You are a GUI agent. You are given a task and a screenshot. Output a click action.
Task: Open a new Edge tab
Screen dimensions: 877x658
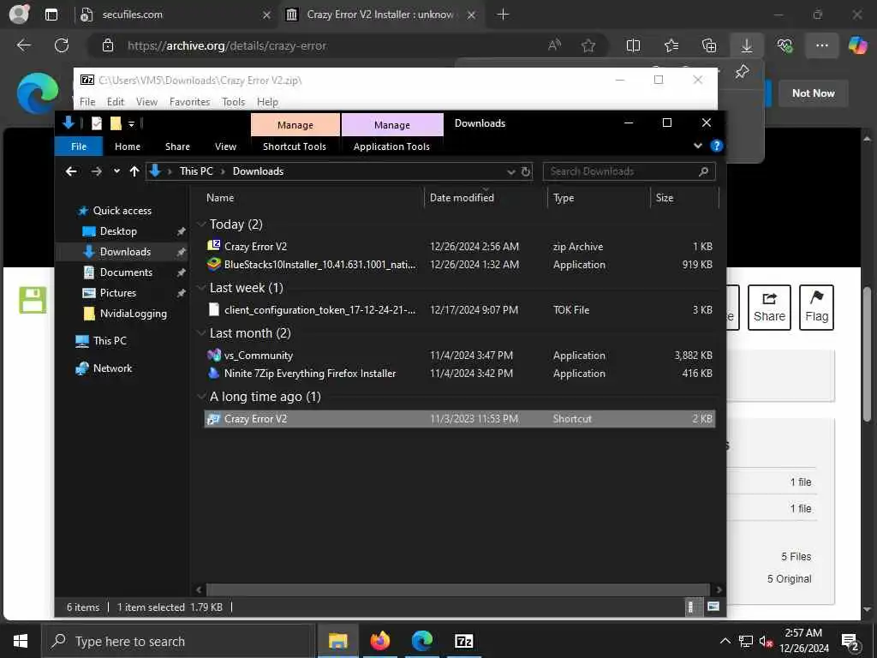coord(503,15)
